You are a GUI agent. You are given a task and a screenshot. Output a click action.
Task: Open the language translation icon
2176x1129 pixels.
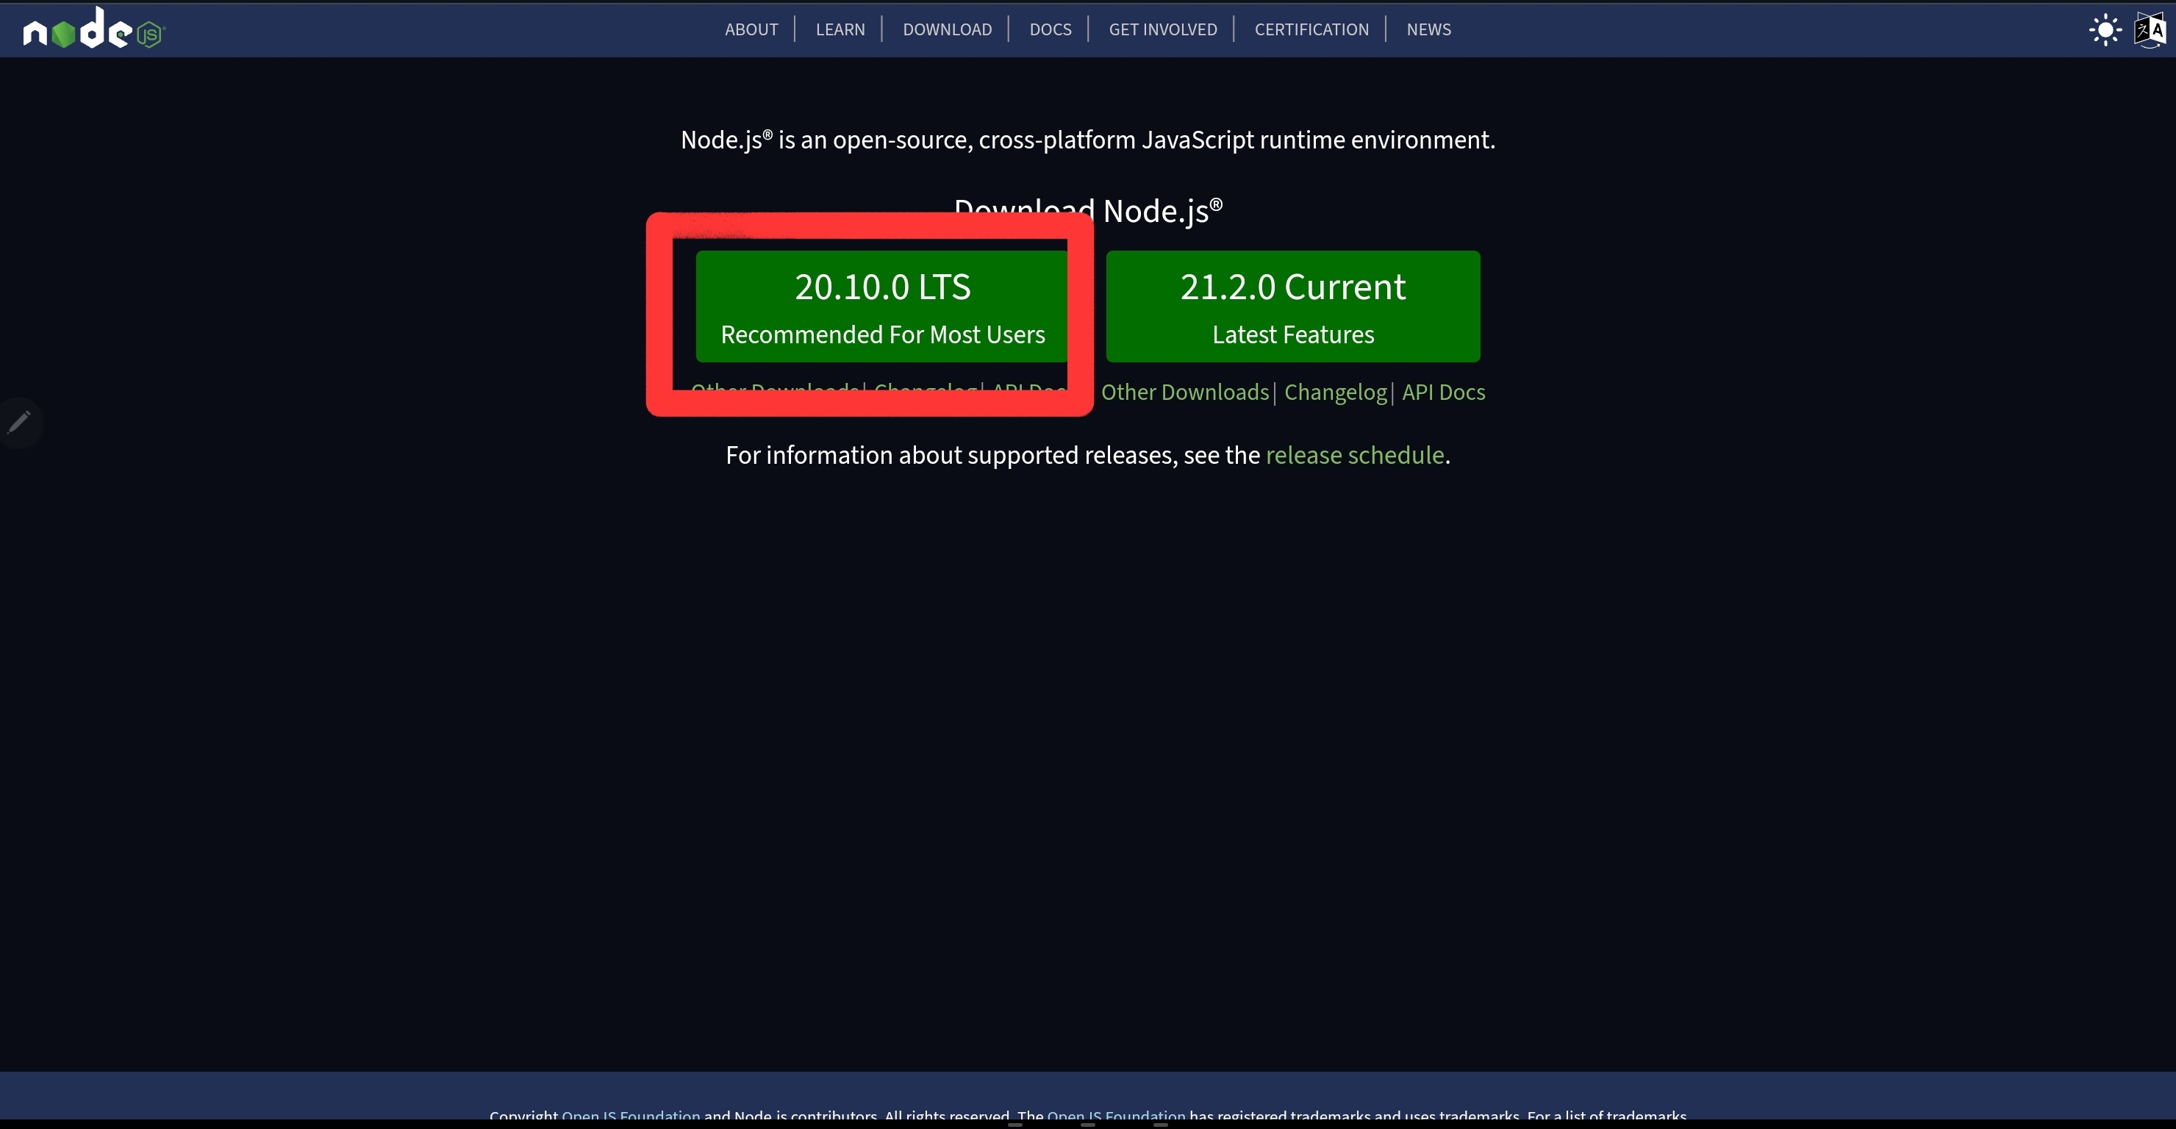pos(2150,30)
